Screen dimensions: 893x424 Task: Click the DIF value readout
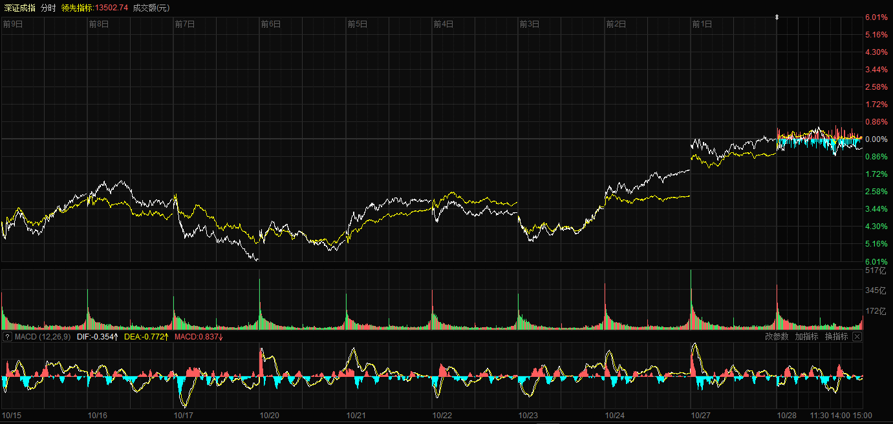tap(98, 337)
